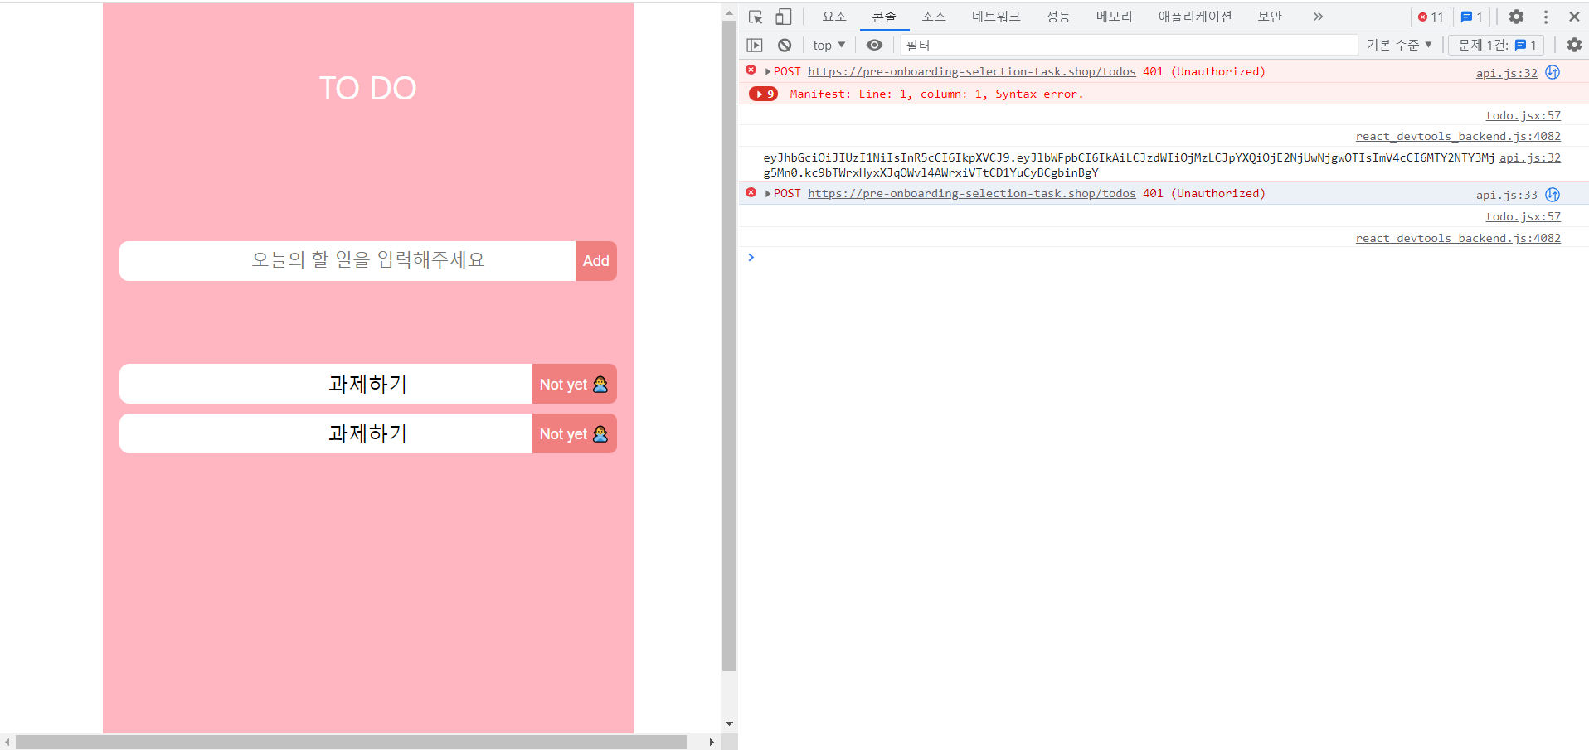Screen dimensions: 1589x750
Task: Toggle Not yet on second 과제하기
Action: pyautogui.click(x=574, y=433)
